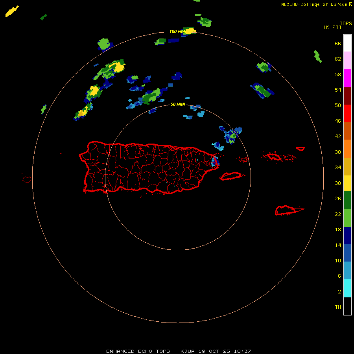Click the legend value "66"

[x=338, y=44]
